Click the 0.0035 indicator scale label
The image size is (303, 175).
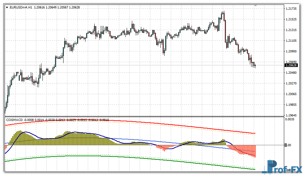(290, 120)
